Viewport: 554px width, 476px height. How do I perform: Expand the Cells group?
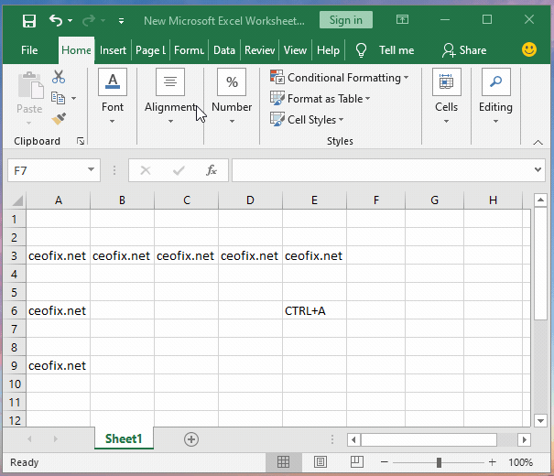point(446,96)
